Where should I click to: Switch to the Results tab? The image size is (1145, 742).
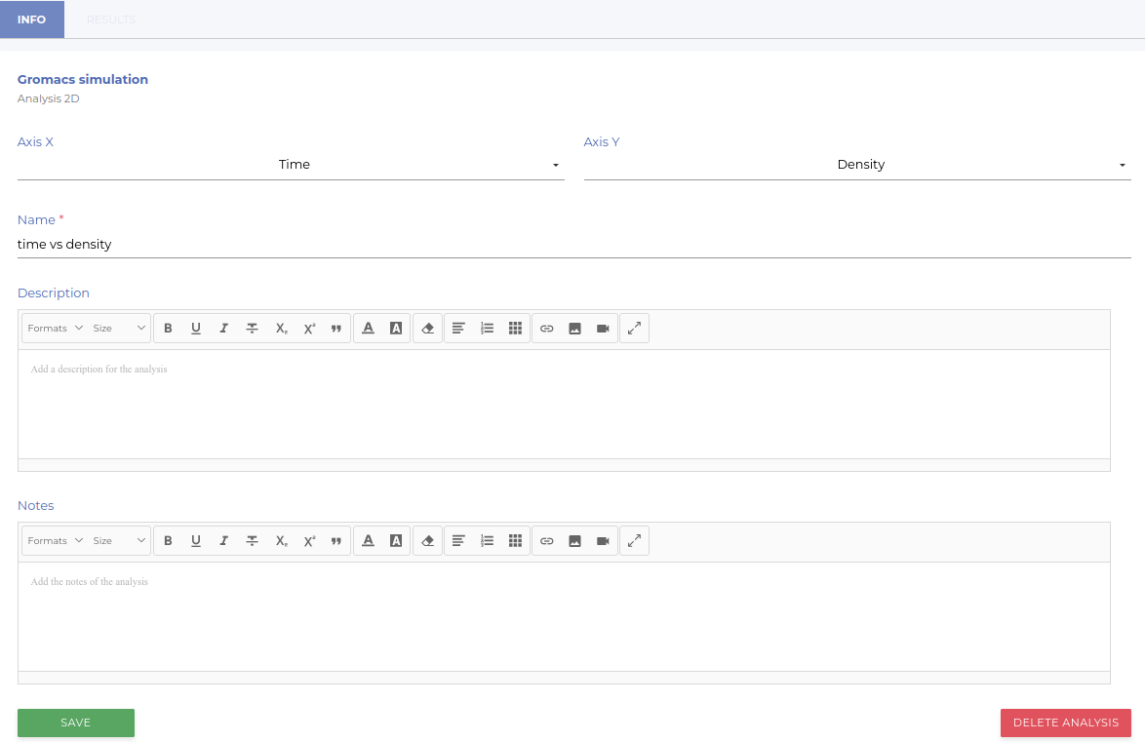coord(111,20)
